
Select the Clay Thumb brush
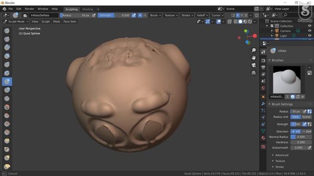[7, 65]
